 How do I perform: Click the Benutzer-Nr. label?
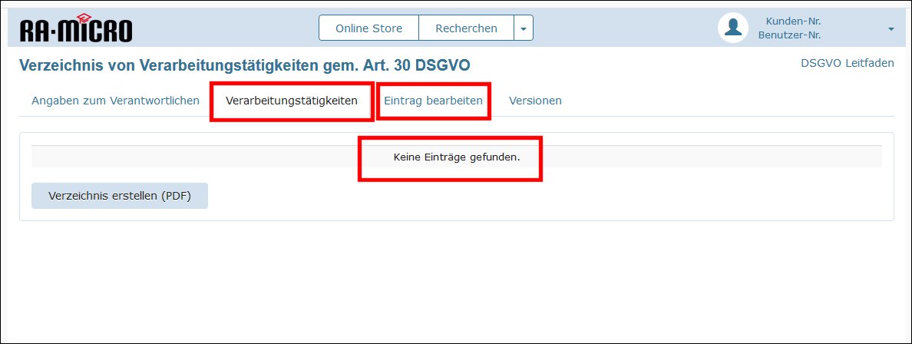pyautogui.click(x=789, y=35)
